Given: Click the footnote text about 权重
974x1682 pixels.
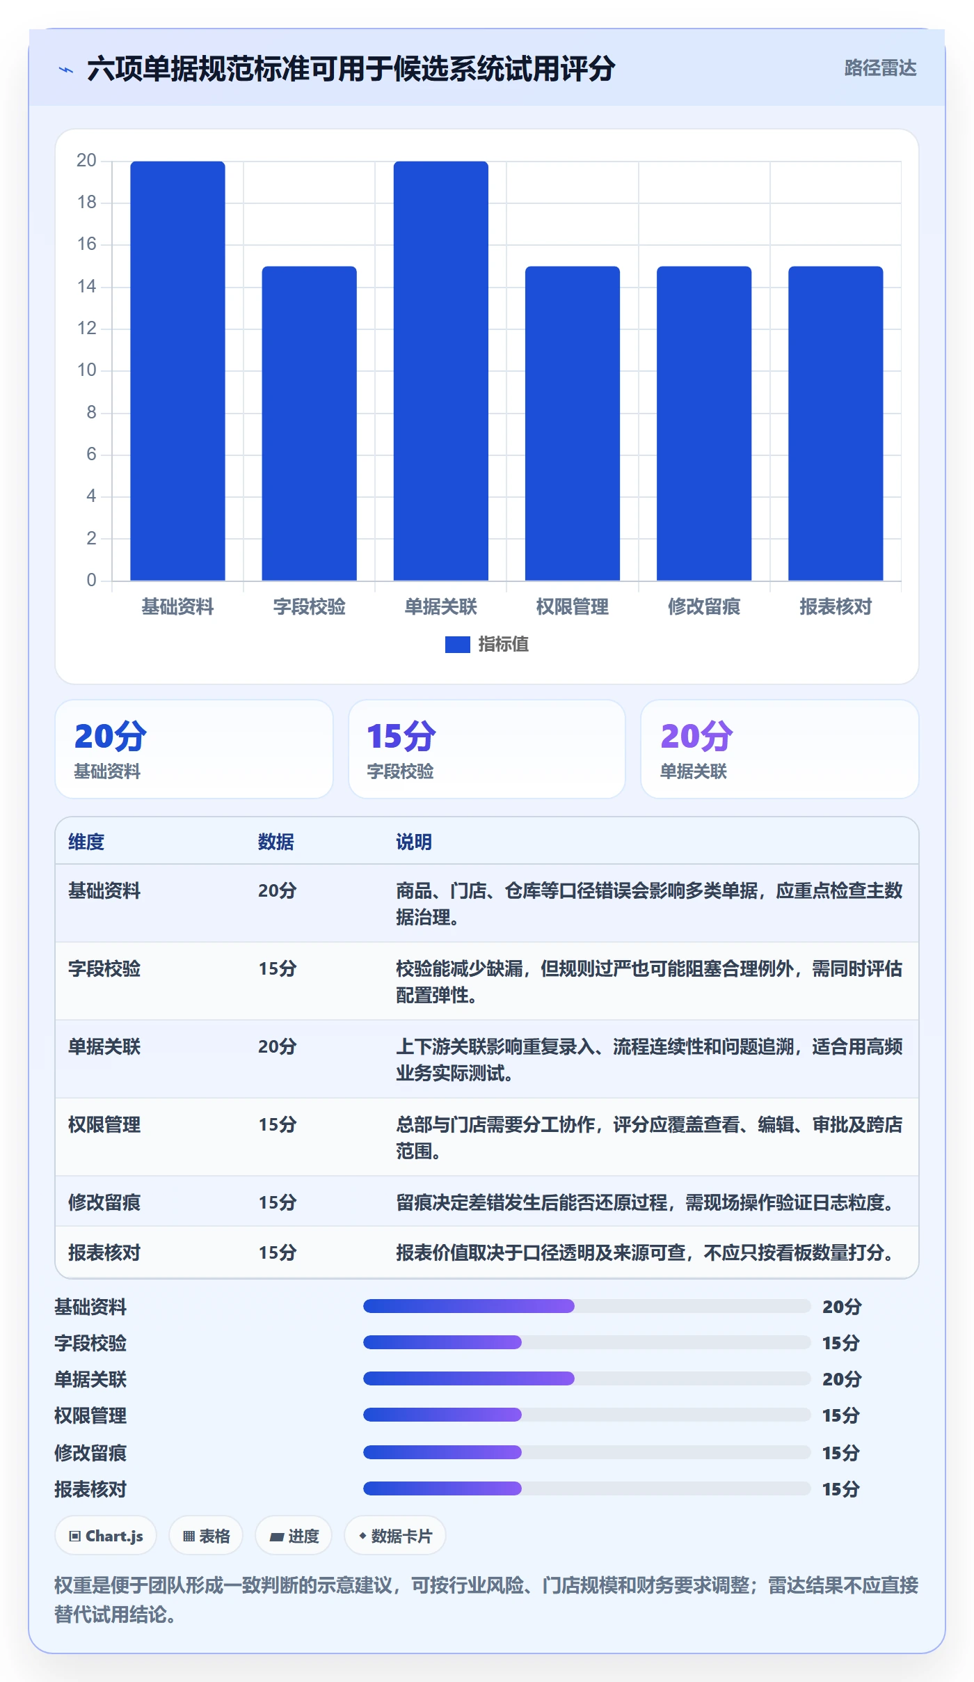Looking at the screenshot, I should click(x=486, y=1599).
